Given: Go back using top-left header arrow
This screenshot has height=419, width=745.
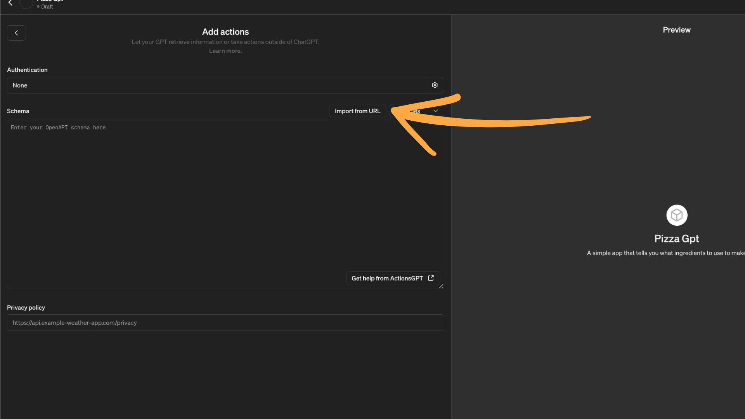Looking at the screenshot, I should point(10,3).
